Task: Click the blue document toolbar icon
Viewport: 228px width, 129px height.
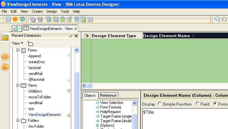Action: click(76, 19)
